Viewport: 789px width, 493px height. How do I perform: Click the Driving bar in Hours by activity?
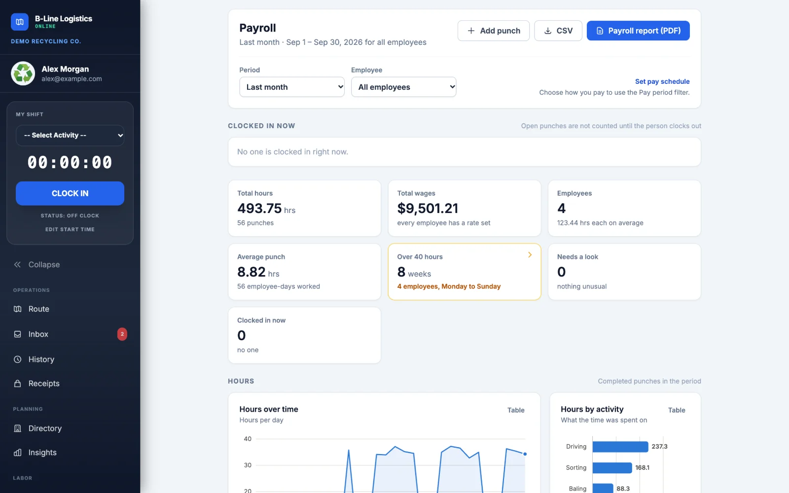point(620,447)
